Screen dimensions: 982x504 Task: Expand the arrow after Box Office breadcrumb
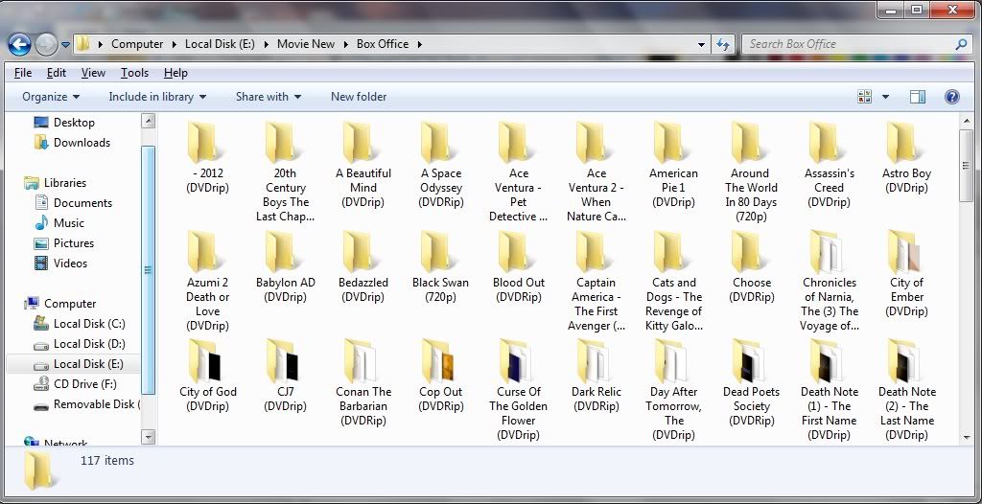[x=420, y=44]
